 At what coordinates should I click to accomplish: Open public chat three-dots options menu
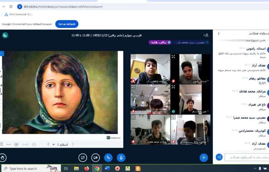(218, 33)
